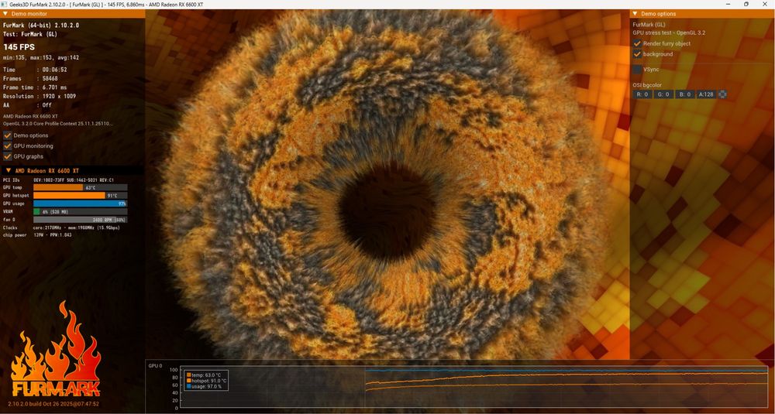Collapse the AMD Radeon RX 6600 XT section
The height and width of the screenshot is (414, 775).
(x=9, y=171)
